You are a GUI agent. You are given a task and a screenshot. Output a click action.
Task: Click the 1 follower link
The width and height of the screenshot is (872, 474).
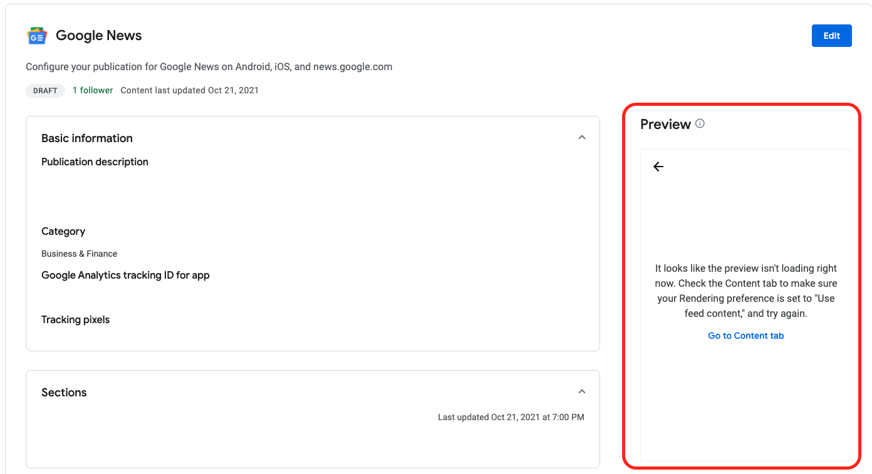tap(93, 90)
